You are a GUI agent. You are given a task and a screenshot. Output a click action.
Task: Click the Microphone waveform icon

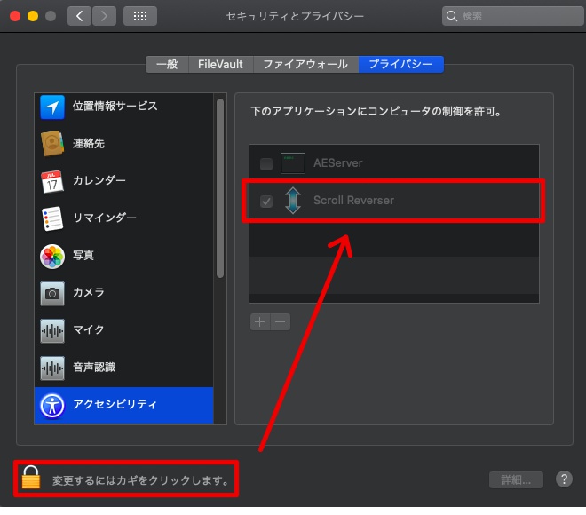(52, 330)
